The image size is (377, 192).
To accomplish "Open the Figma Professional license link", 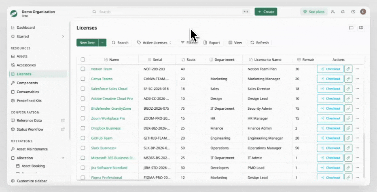I will 106,177.
